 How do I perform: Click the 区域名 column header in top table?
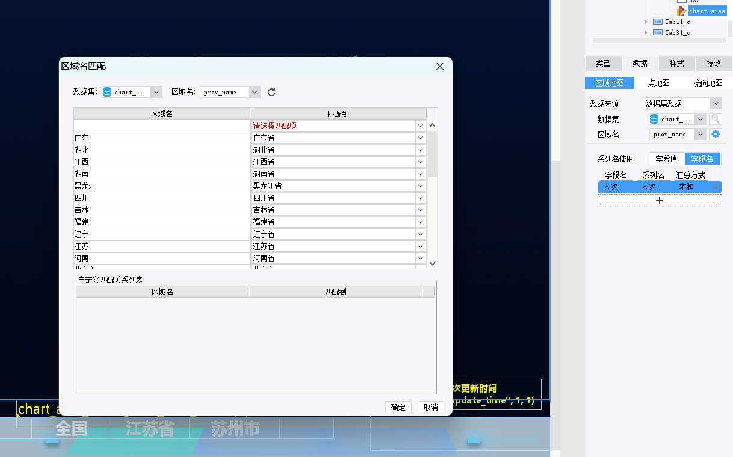[162, 114]
